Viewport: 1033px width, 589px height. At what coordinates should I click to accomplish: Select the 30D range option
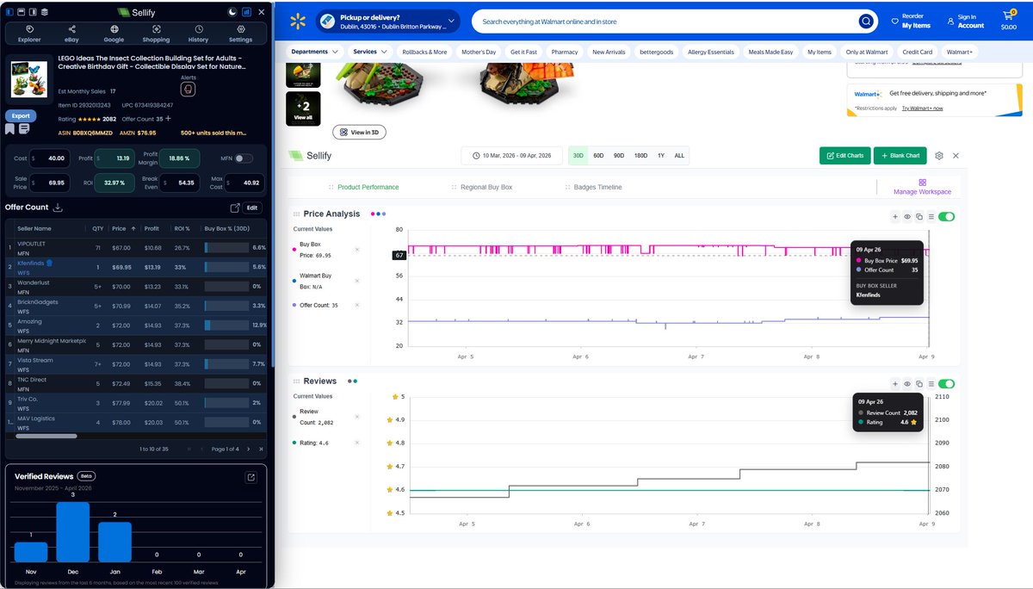click(x=578, y=156)
